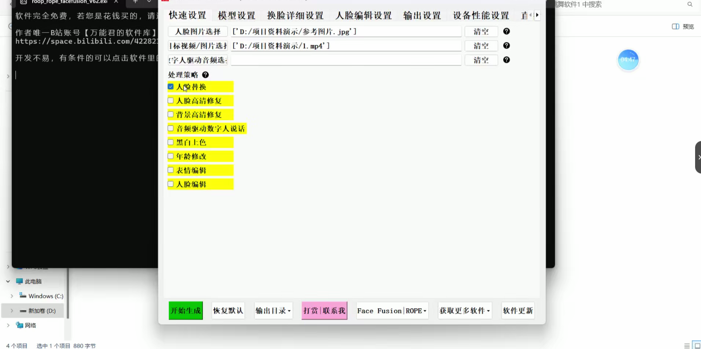The height and width of the screenshot is (349, 701).
Task: Click the side panel handle arrow
Action: 698,157
